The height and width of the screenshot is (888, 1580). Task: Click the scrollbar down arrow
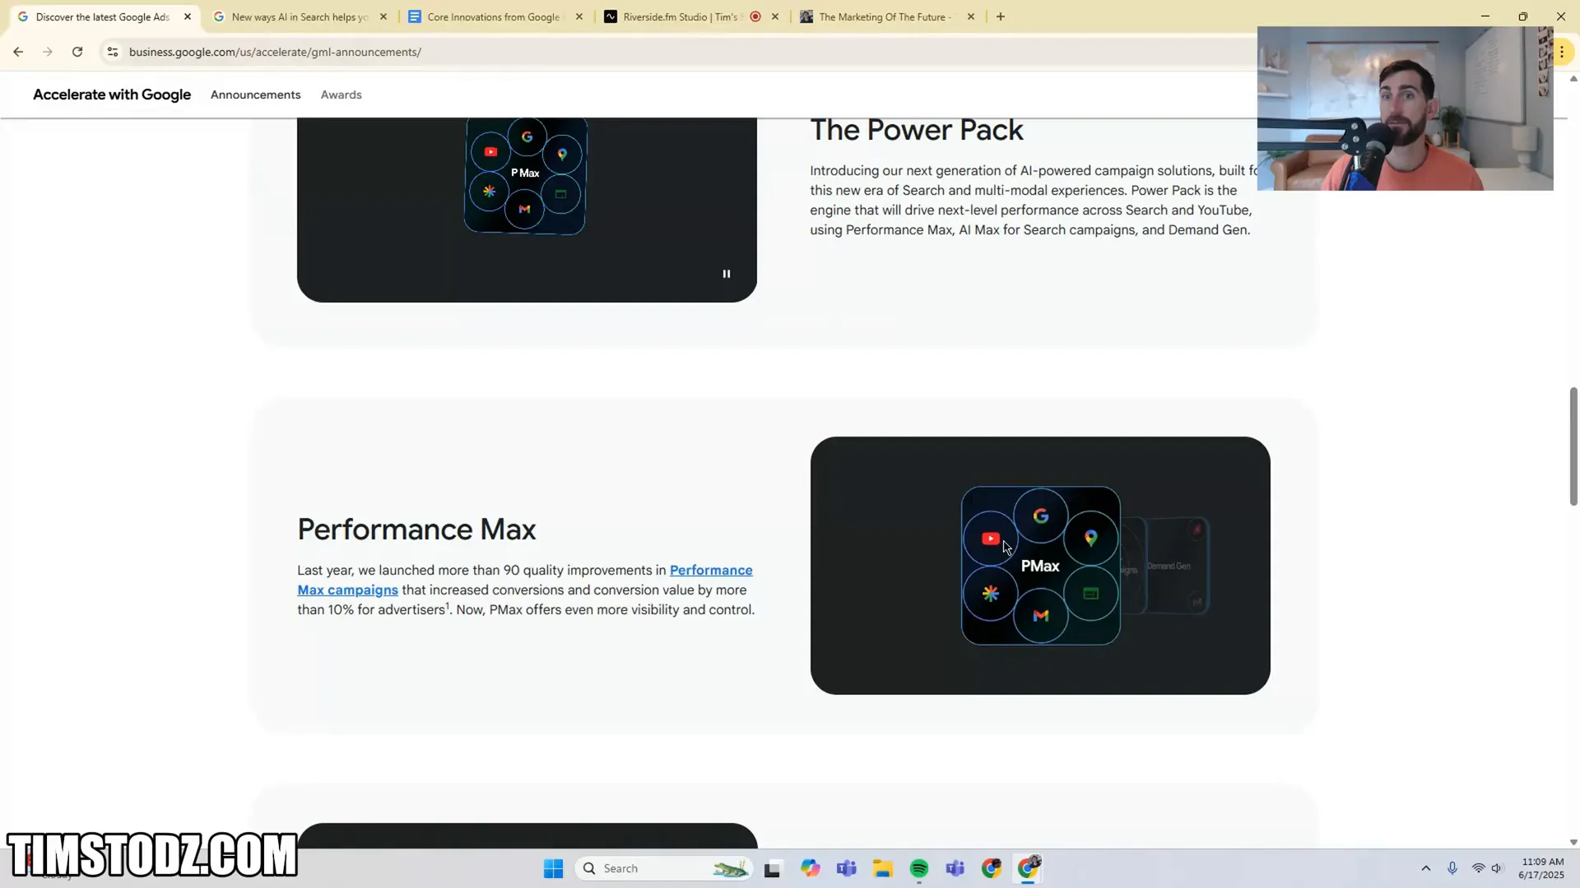[x=1573, y=842]
